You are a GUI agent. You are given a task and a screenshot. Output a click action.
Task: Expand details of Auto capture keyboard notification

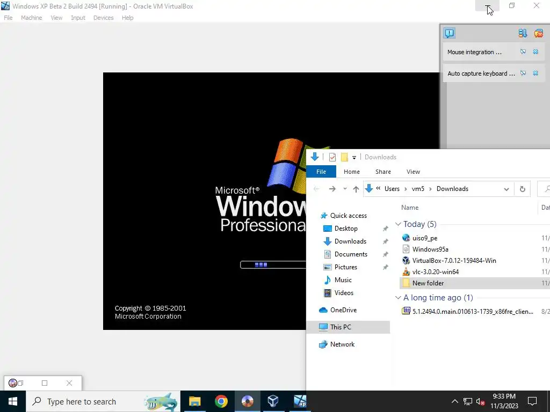point(523,73)
